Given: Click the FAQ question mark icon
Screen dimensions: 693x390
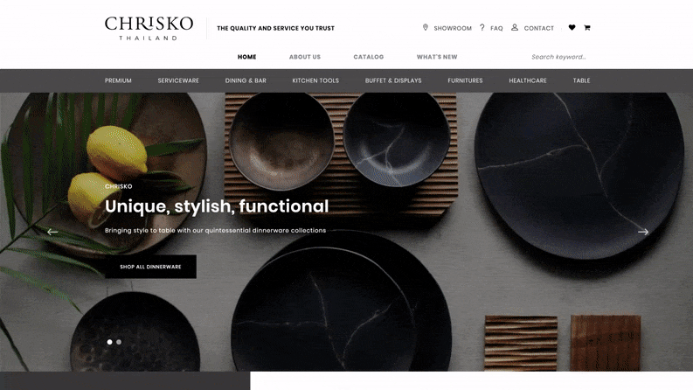Looking at the screenshot, I should [x=482, y=27].
